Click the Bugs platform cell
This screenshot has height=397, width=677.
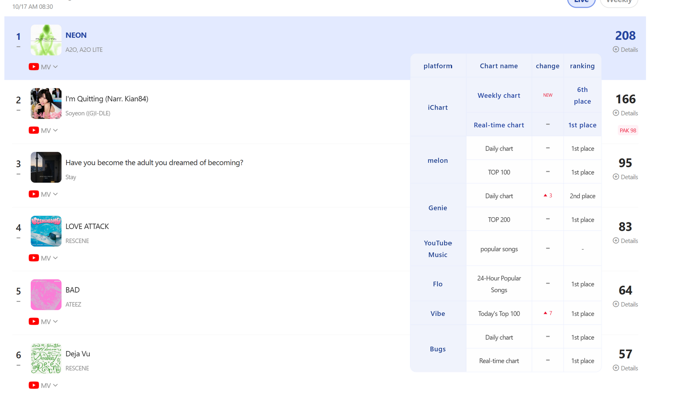pyautogui.click(x=438, y=349)
